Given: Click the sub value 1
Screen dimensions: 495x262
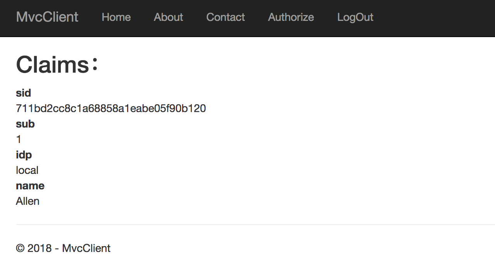Looking at the screenshot, I should coord(19,140).
